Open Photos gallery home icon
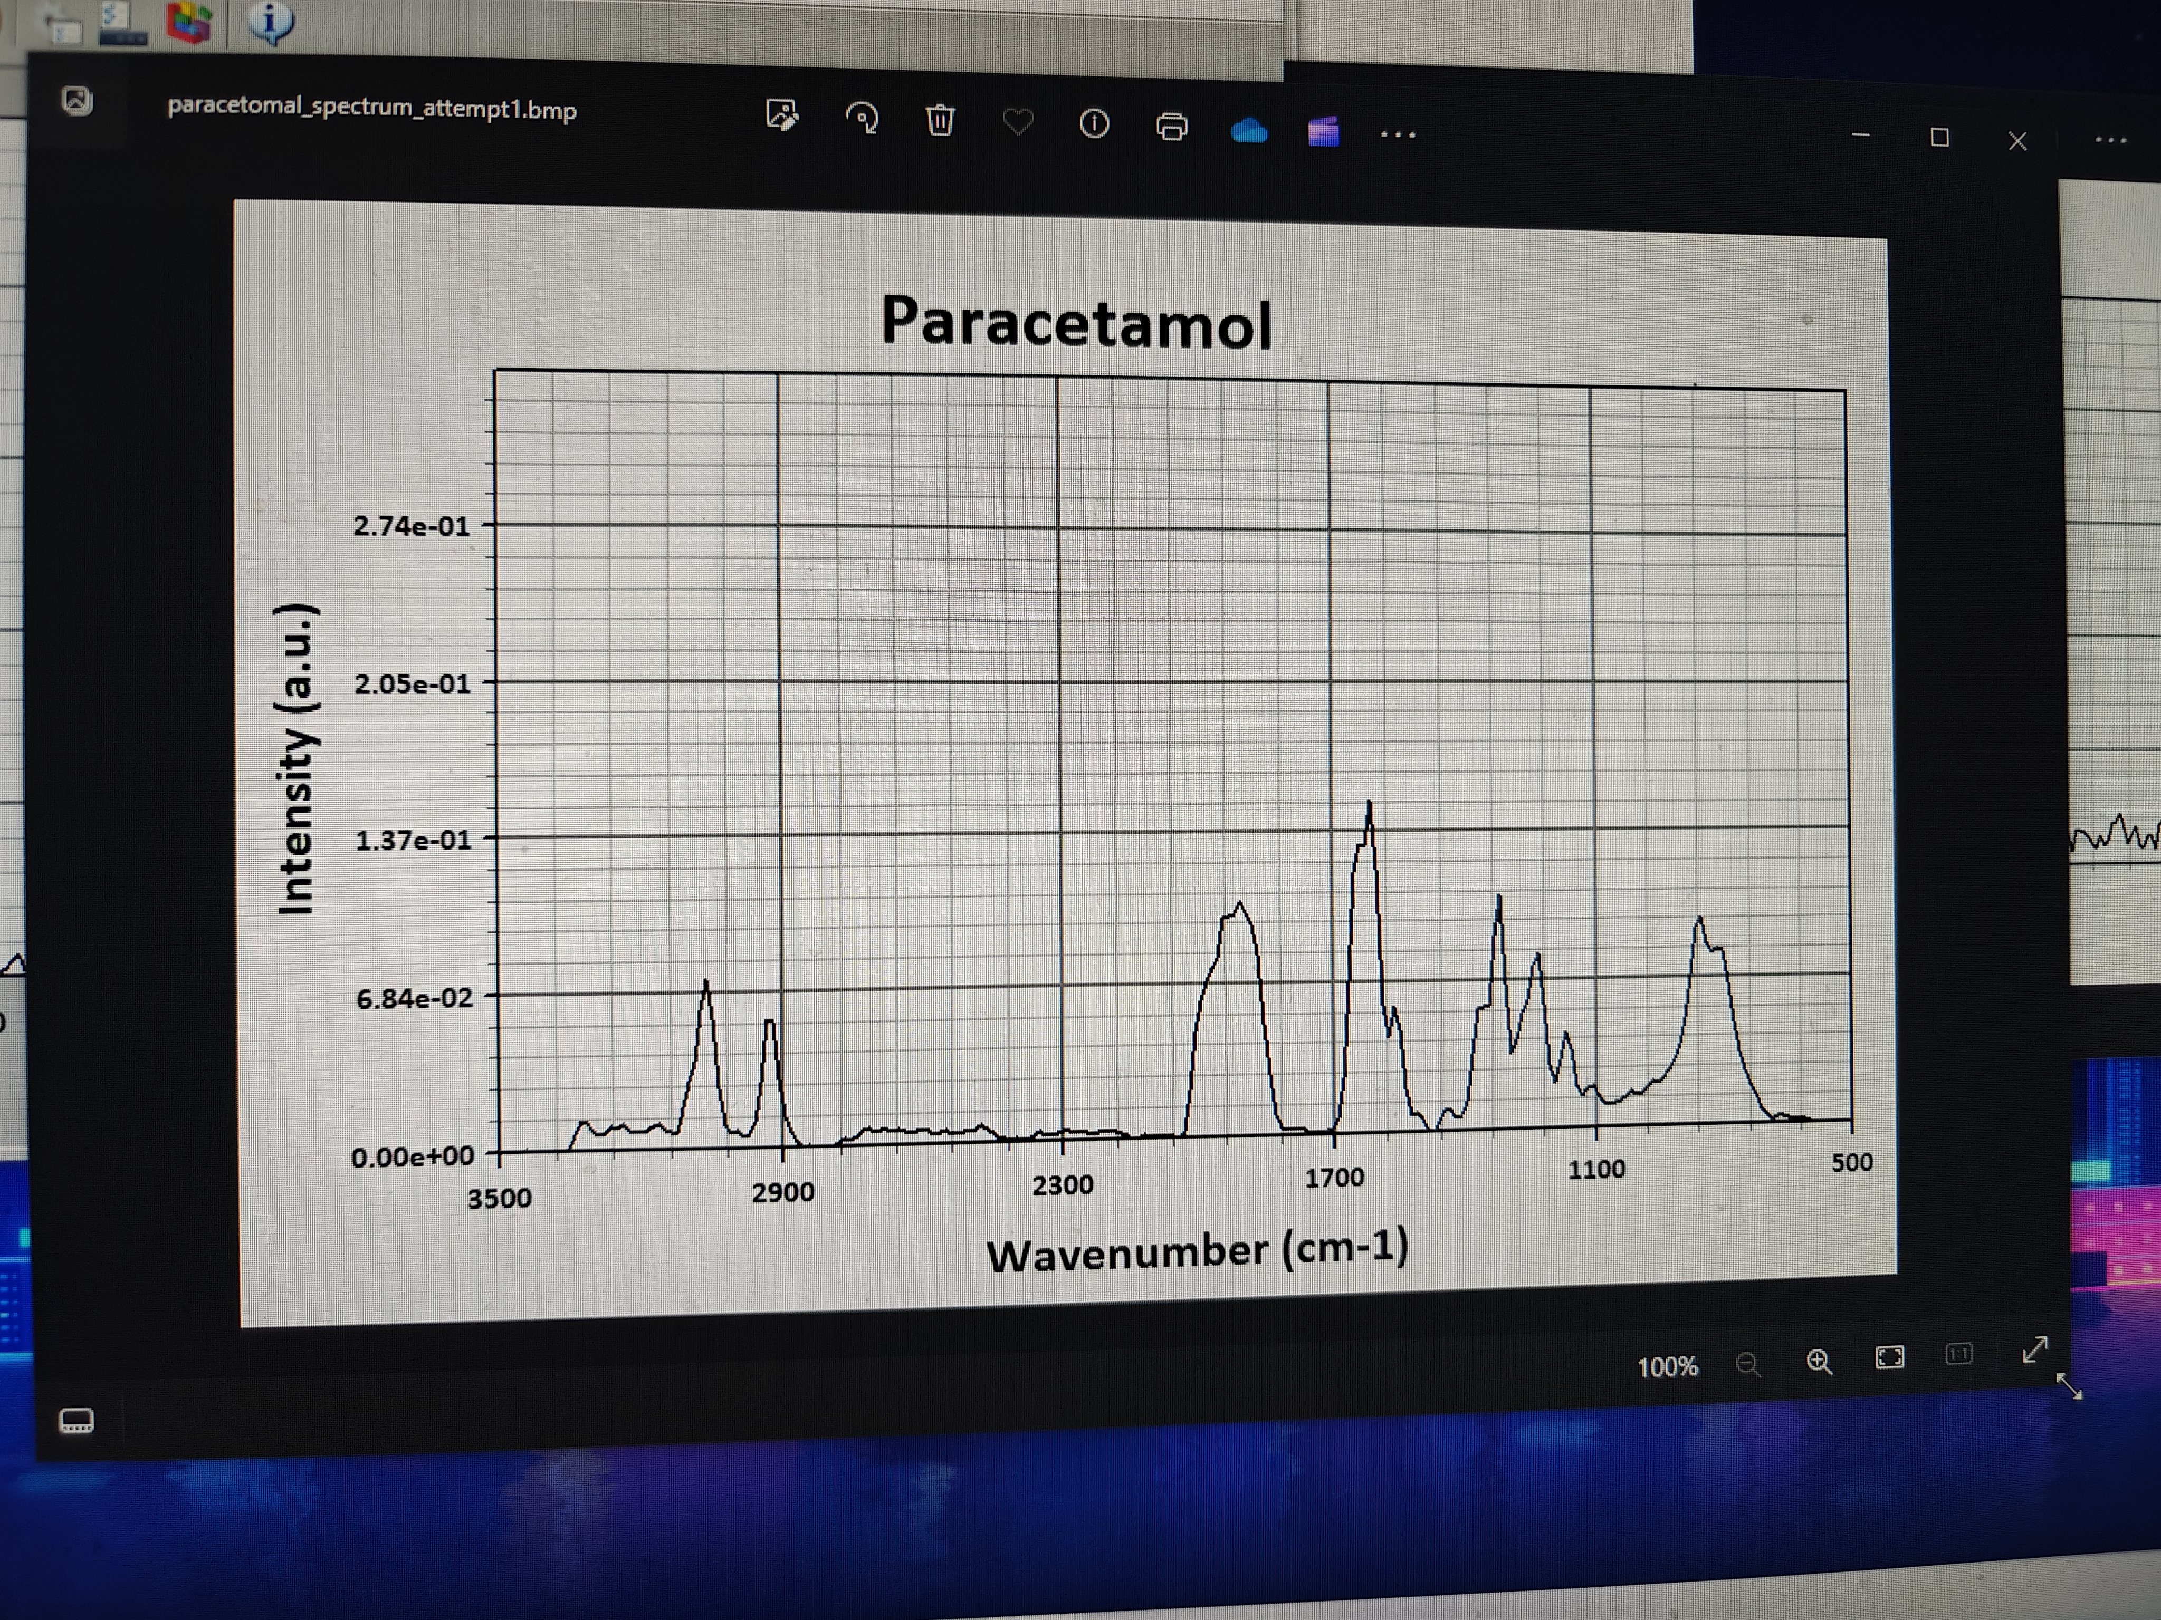This screenshot has height=1620, width=2161. 77,101
